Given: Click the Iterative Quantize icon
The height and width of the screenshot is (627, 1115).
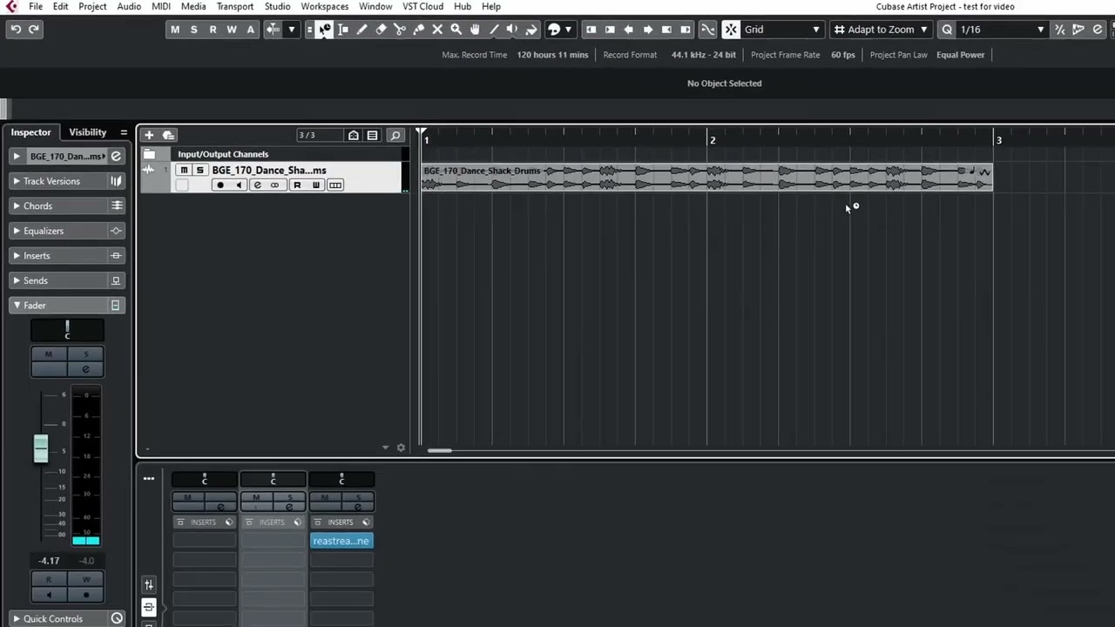Looking at the screenshot, I should click(1059, 30).
